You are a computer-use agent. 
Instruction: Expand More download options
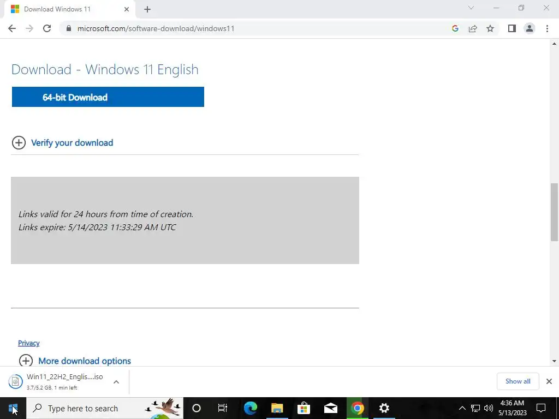[75, 361]
